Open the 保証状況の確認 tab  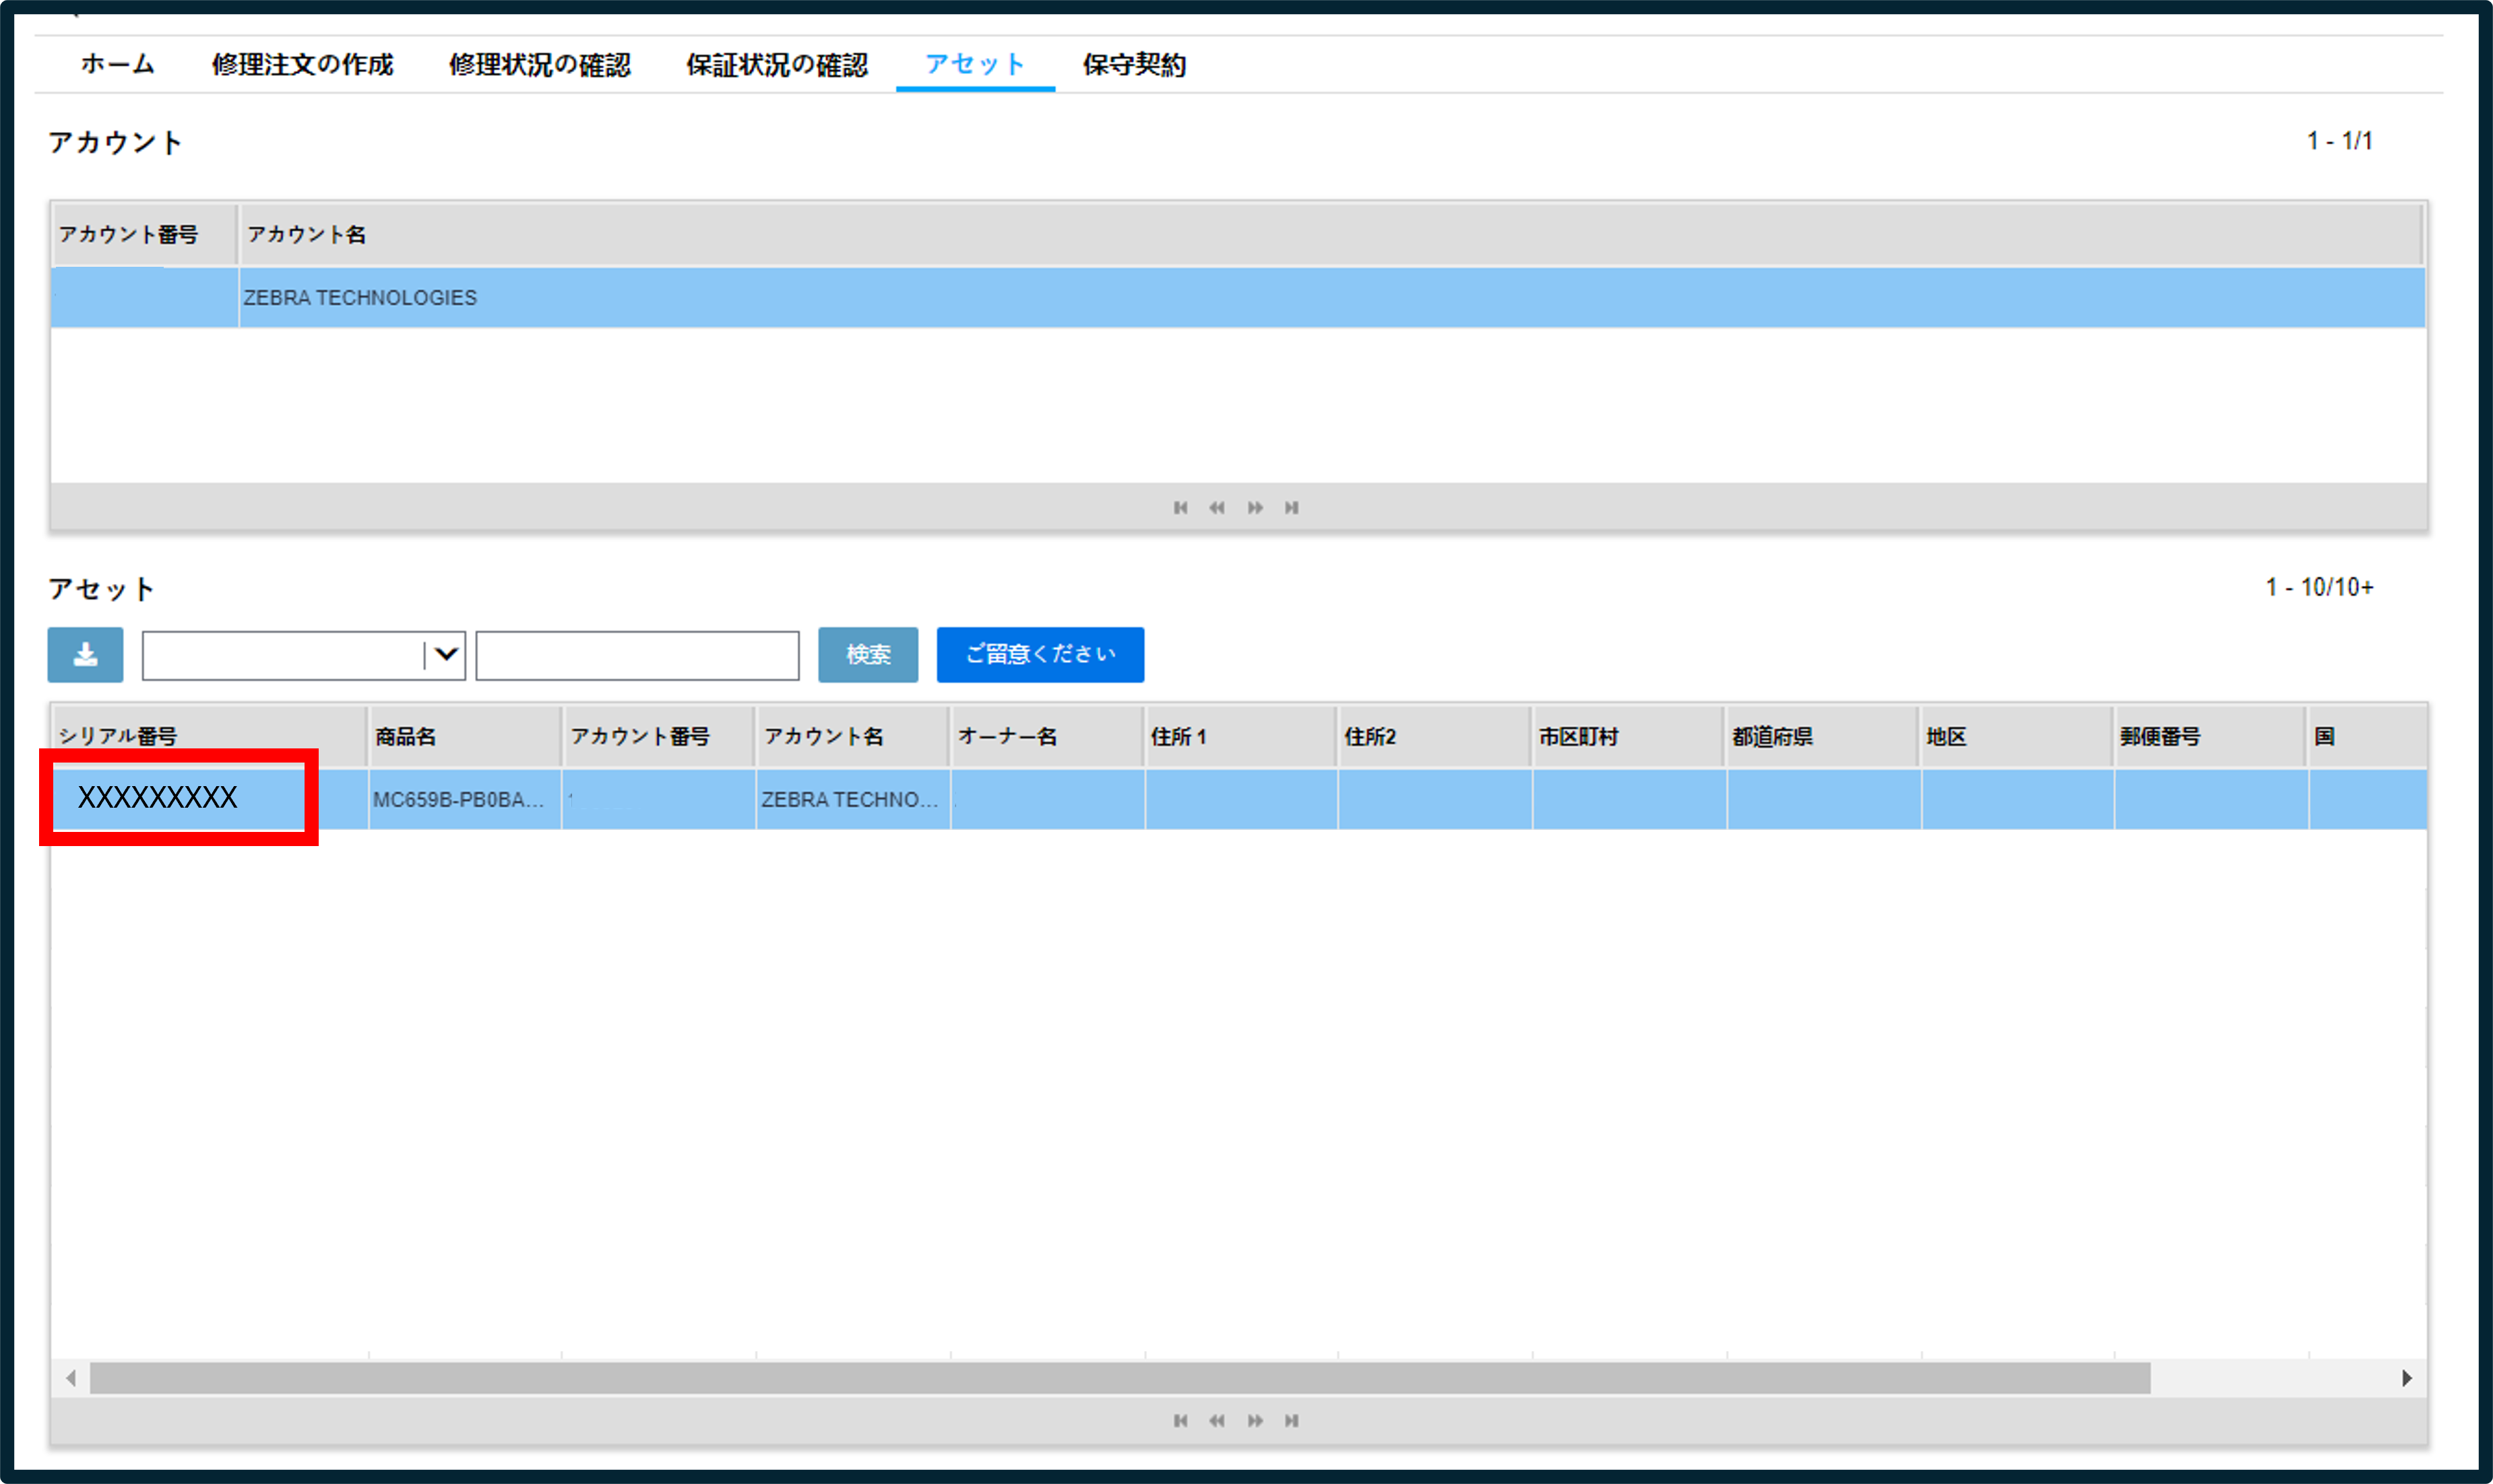coord(776,65)
